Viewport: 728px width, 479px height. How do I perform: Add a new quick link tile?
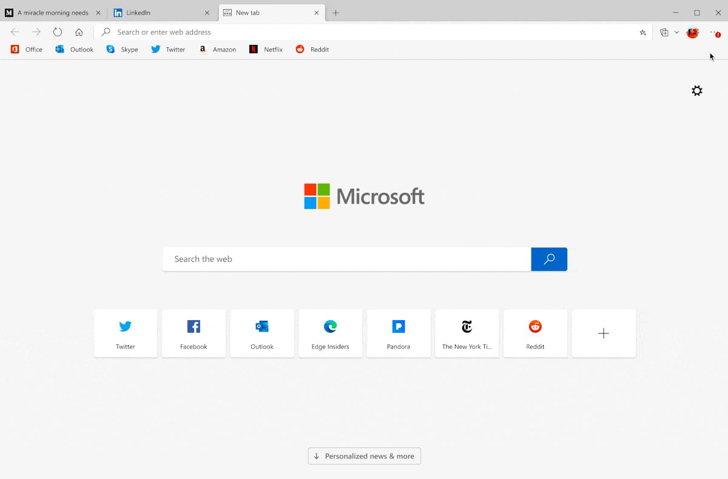click(x=604, y=333)
